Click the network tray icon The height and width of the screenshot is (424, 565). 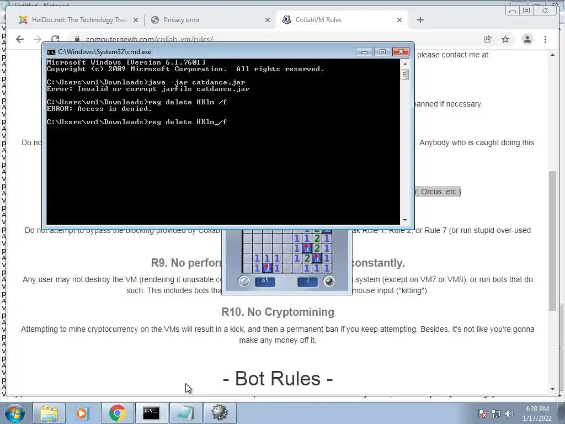[496, 414]
